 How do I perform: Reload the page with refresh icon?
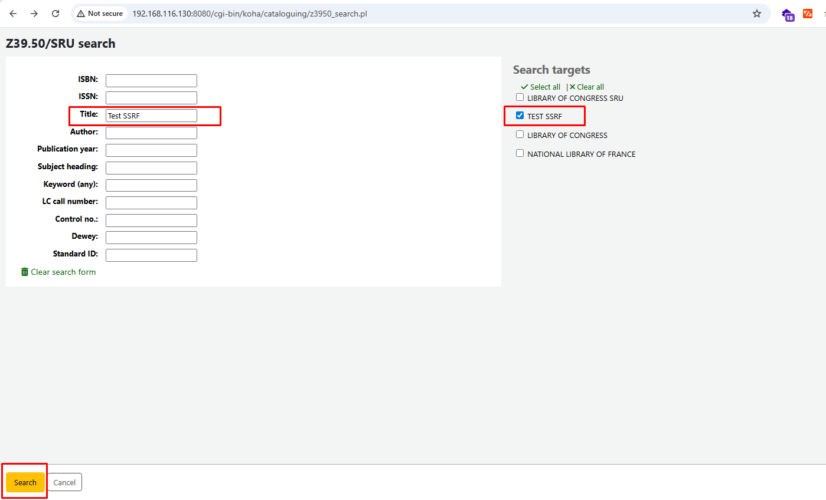click(x=55, y=14)
